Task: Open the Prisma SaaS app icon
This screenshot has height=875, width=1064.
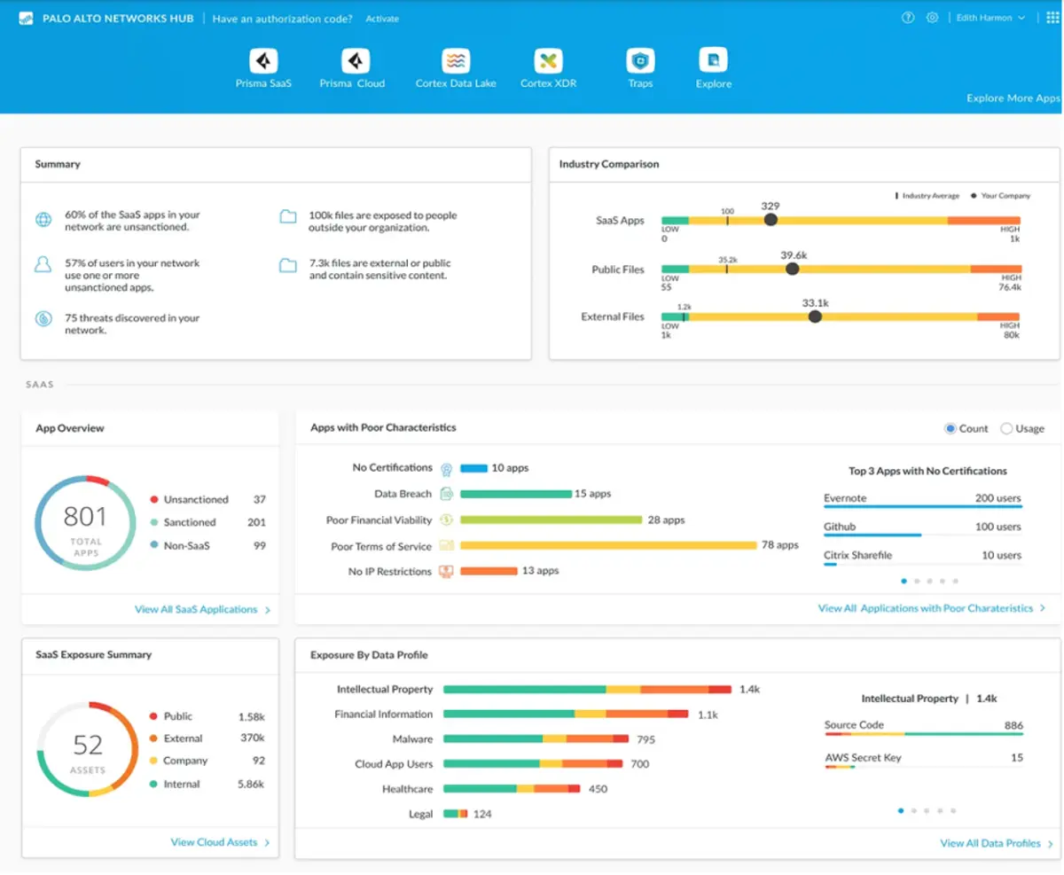Action: pos(263,61)
